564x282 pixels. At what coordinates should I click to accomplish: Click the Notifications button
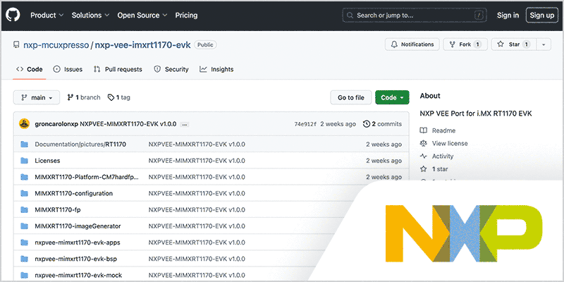(412, 44)
